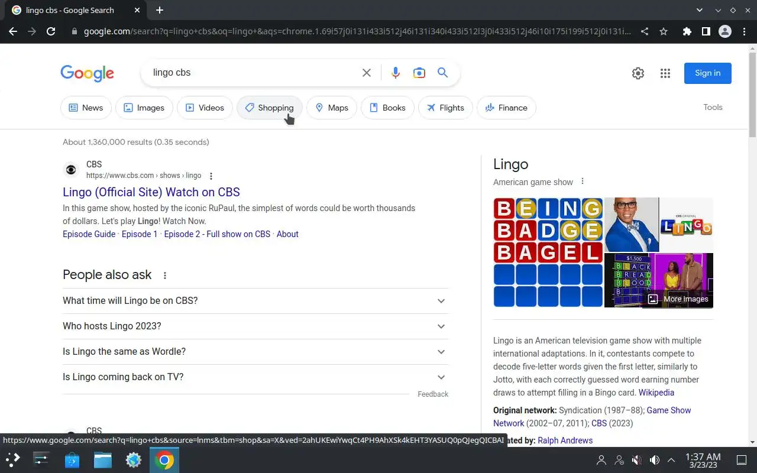Click the browser address bar URL
The height and width of the screenshot is (473, 757).
point(357,31)
